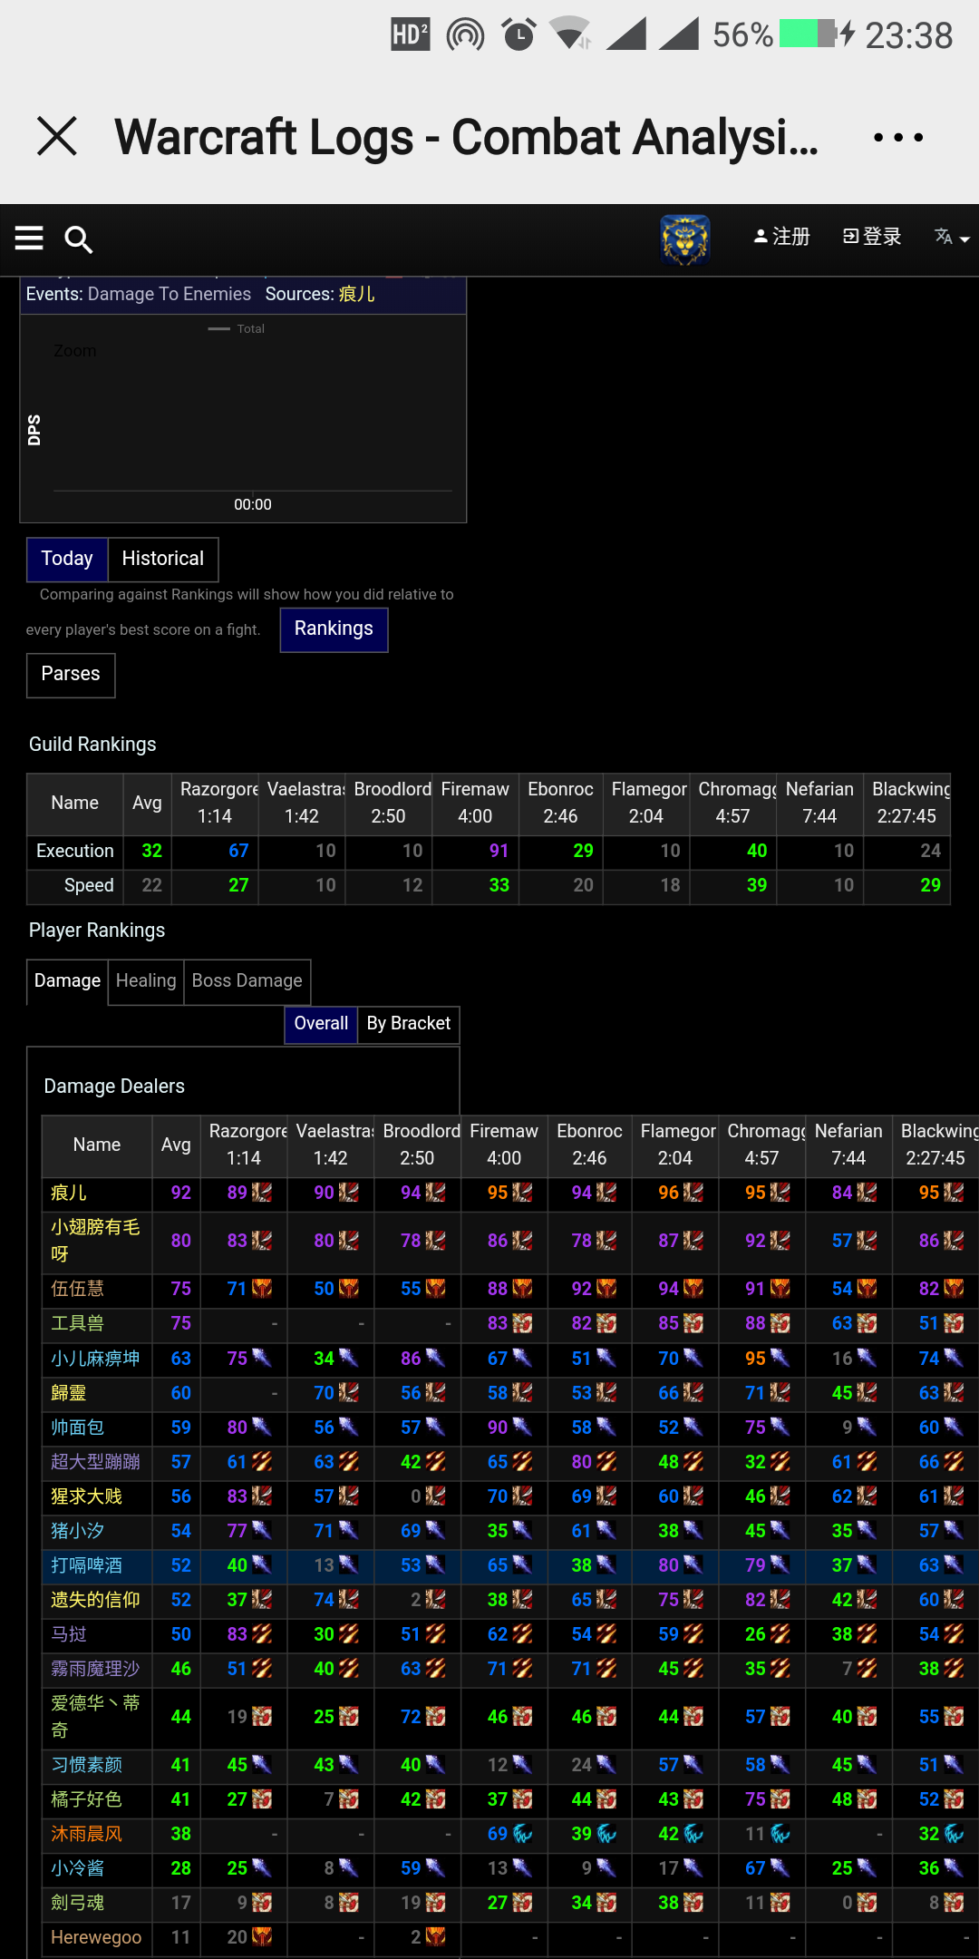Image resolution: width=979 pixels, height=1959 pixels.
Task: Expand the language selector dropdown
Action: pos(952,238)
